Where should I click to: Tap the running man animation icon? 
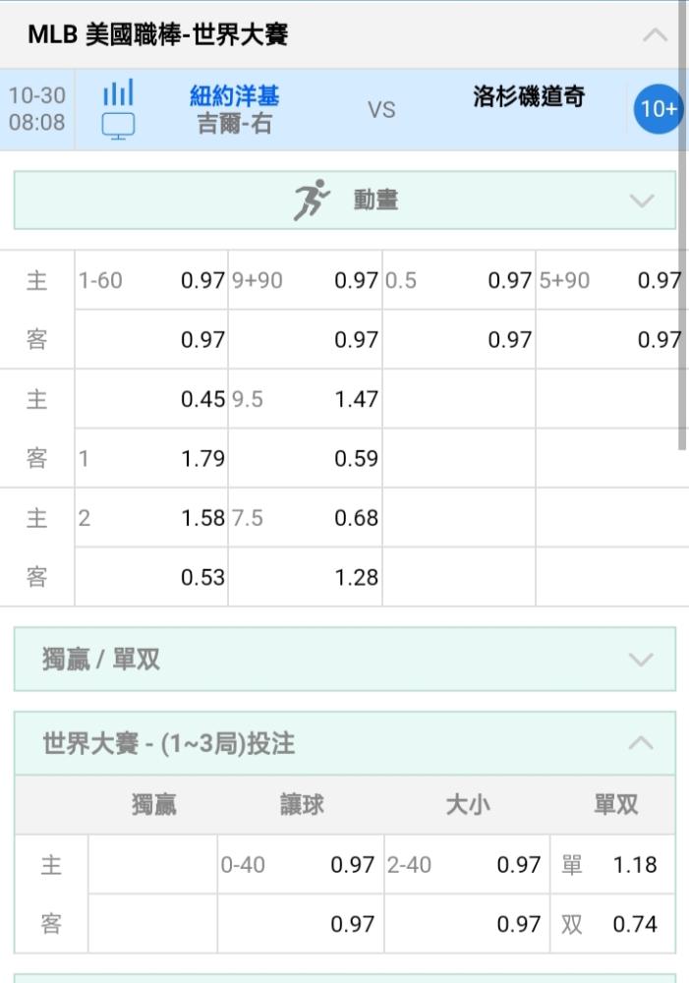click(312, 200)
